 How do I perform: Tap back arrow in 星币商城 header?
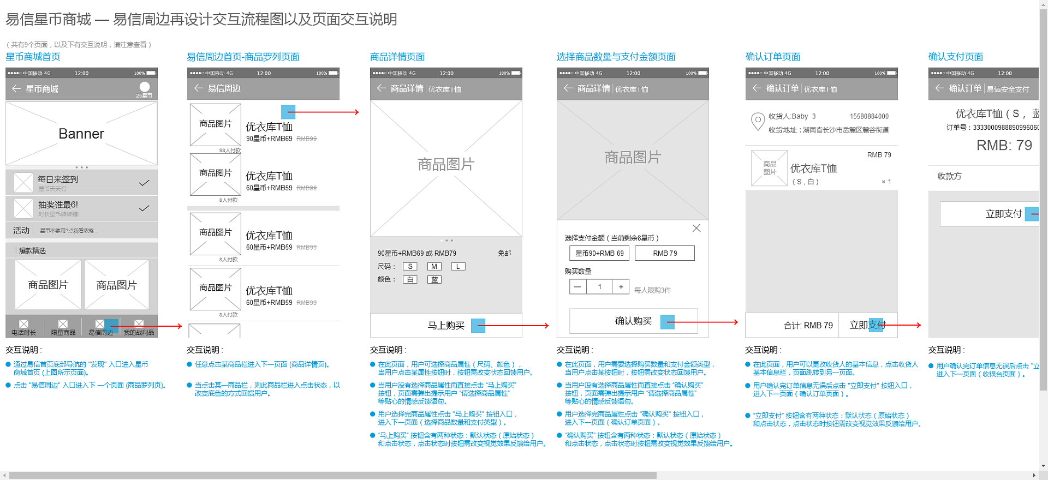16,88
